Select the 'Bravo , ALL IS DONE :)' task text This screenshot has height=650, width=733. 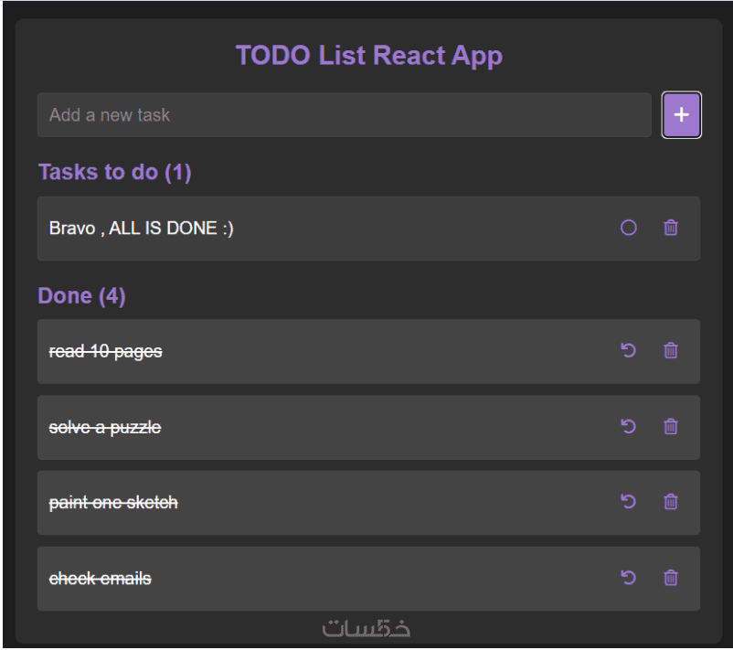tap(141, 229)
